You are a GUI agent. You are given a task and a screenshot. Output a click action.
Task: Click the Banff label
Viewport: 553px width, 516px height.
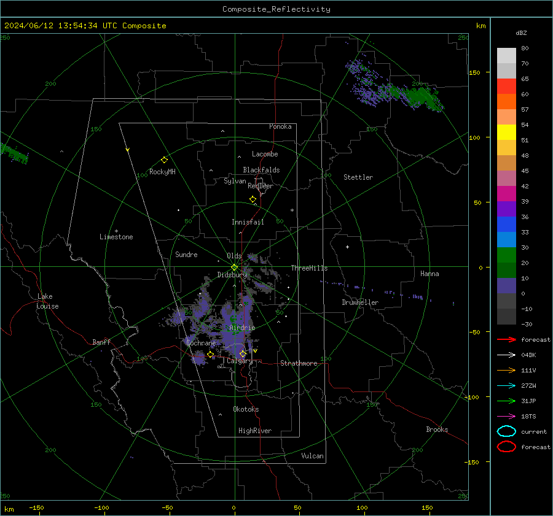coord(101,342)
